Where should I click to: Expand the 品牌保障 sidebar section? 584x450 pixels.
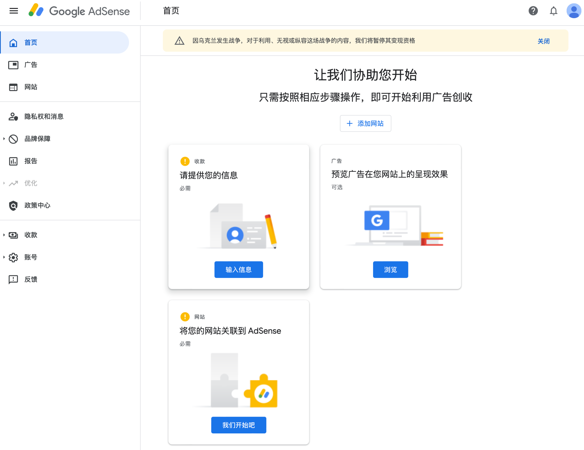4,139
